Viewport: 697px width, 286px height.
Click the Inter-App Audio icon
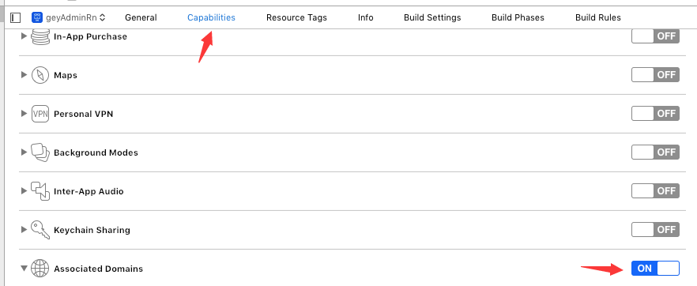[x=40, y=191]
